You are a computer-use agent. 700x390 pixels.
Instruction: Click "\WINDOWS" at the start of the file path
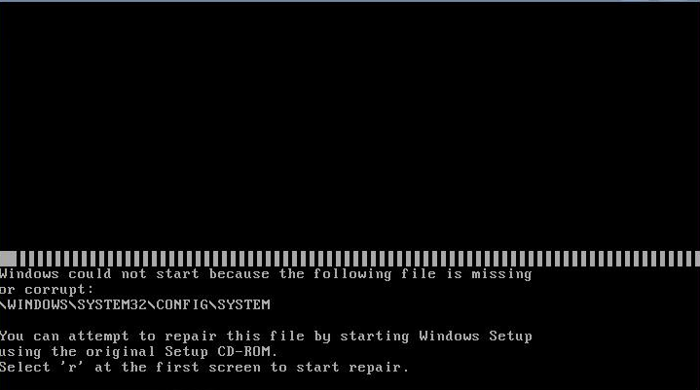[x=34, y=304]
